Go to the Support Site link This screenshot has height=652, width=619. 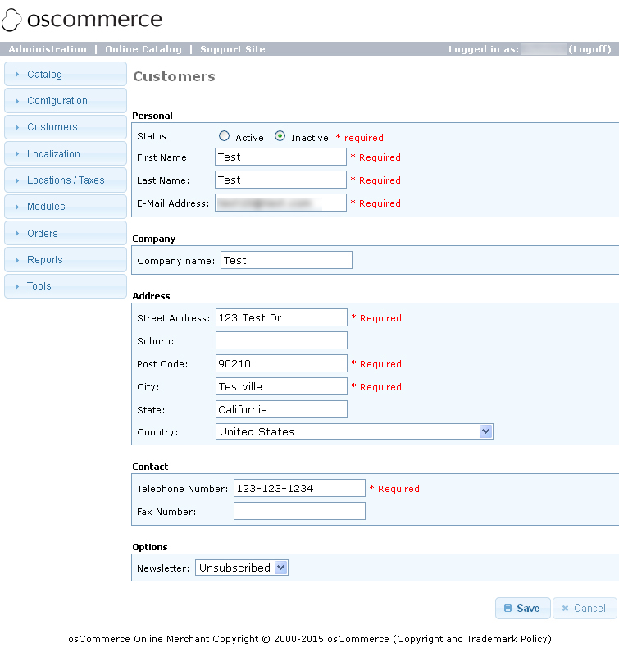[x=233, y=49]
